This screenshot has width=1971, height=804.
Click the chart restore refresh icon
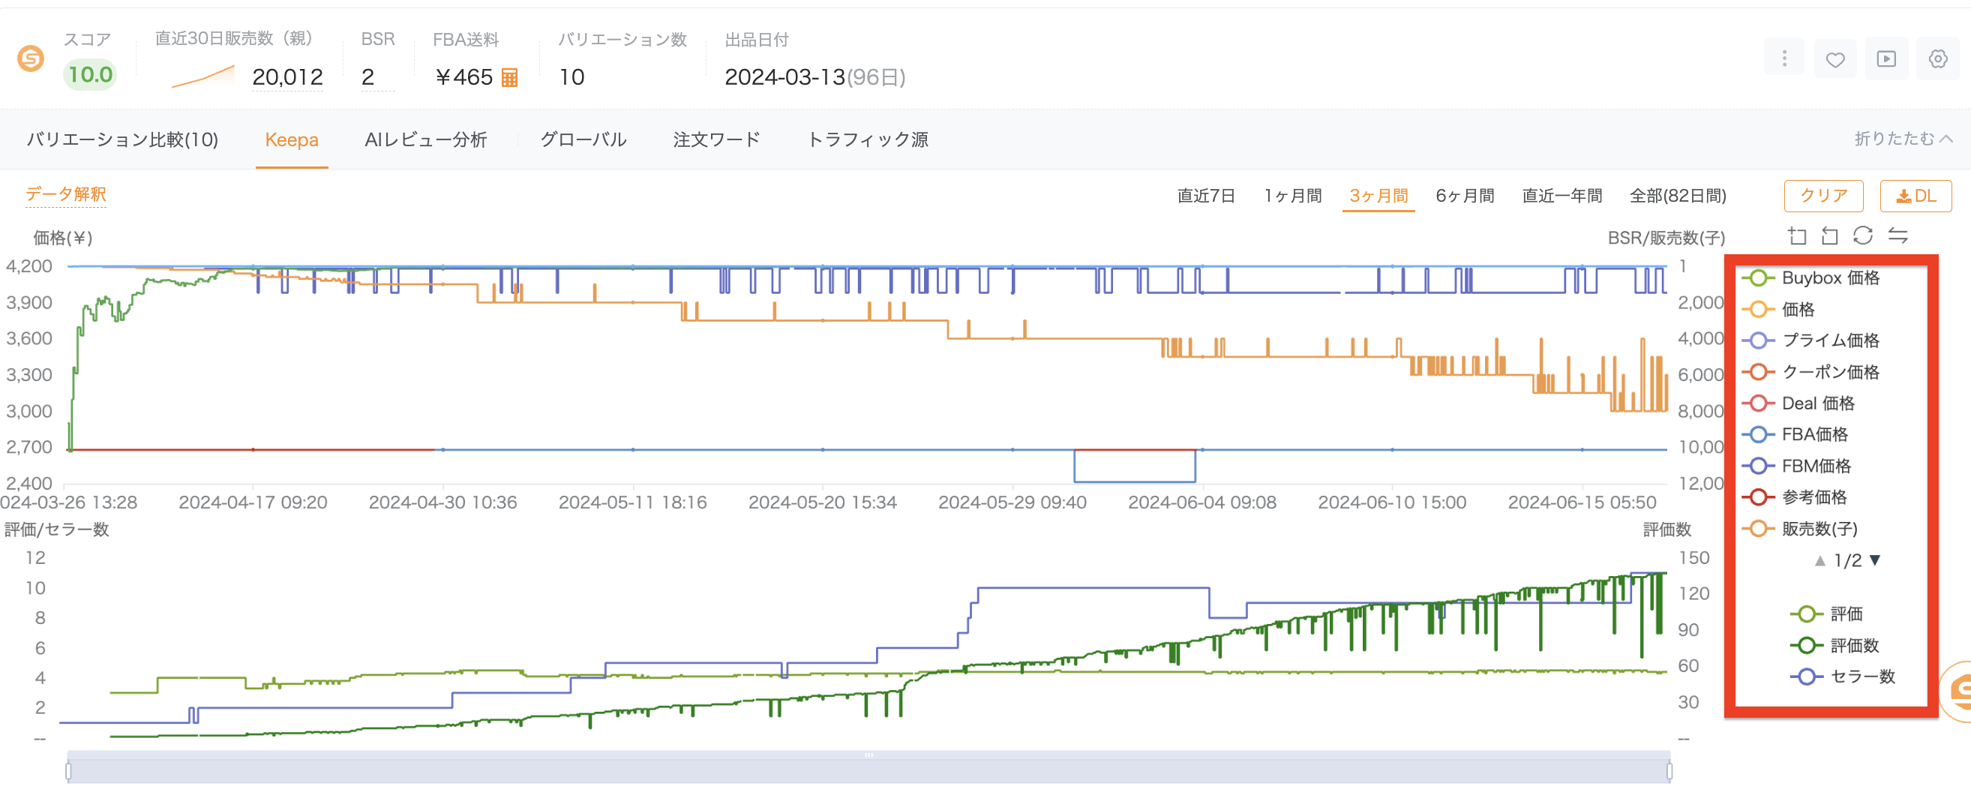tap(1863, 235)
